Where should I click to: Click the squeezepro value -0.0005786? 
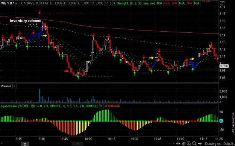point(112,106)
